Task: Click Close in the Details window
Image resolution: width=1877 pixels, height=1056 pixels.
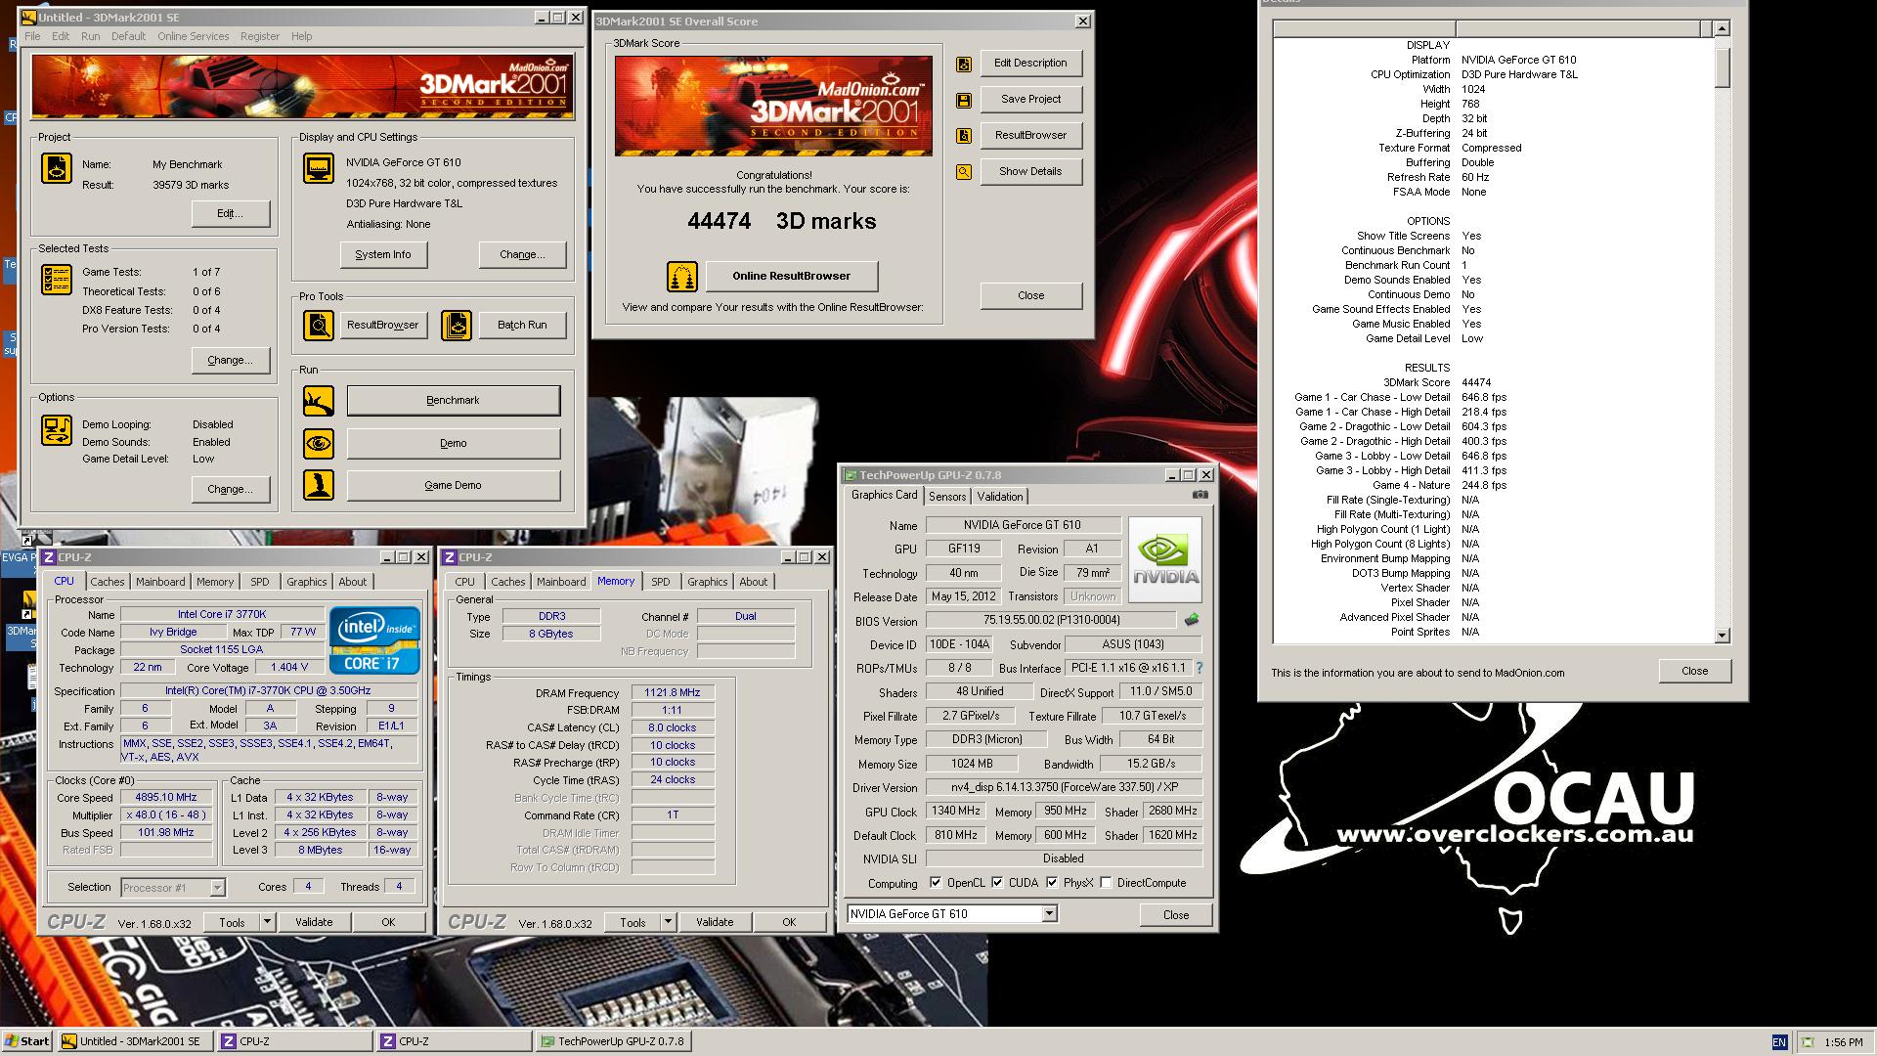Action: pos(1695,671)
